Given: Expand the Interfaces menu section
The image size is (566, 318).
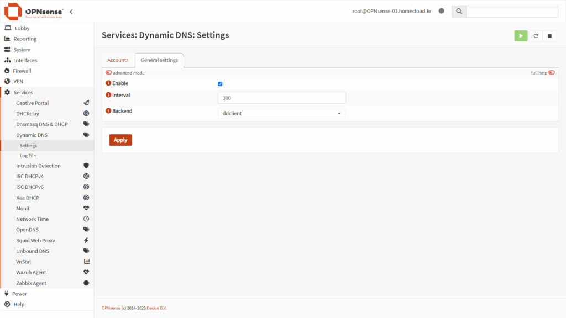Looking at the screenshot, I should point(25,60).
